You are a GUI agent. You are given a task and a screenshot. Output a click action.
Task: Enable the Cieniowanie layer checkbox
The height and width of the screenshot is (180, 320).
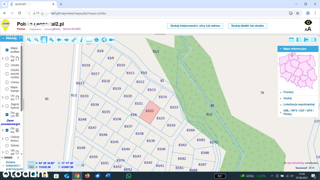click(x=7, y=82)
